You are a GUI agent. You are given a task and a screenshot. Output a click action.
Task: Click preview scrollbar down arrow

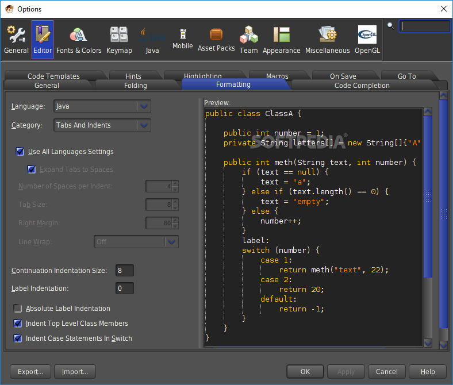[428, 343]
